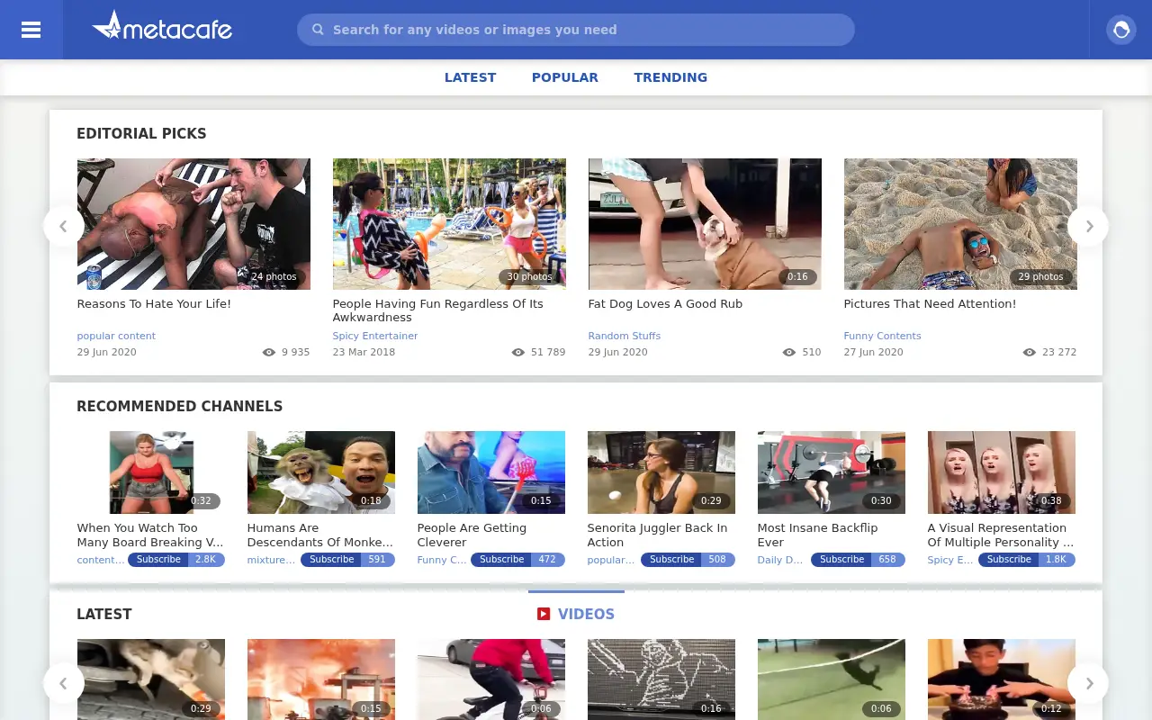Open 'People Are Getting Cleverer' title

[x=472, y=535]
